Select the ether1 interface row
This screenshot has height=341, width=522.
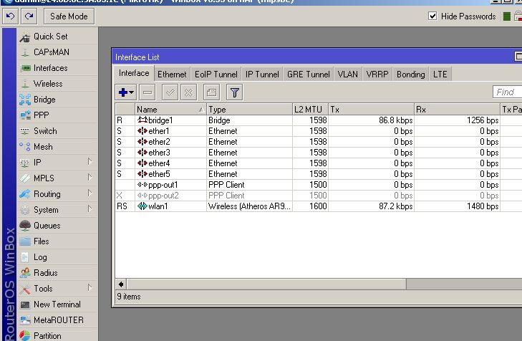click(318, 131)
